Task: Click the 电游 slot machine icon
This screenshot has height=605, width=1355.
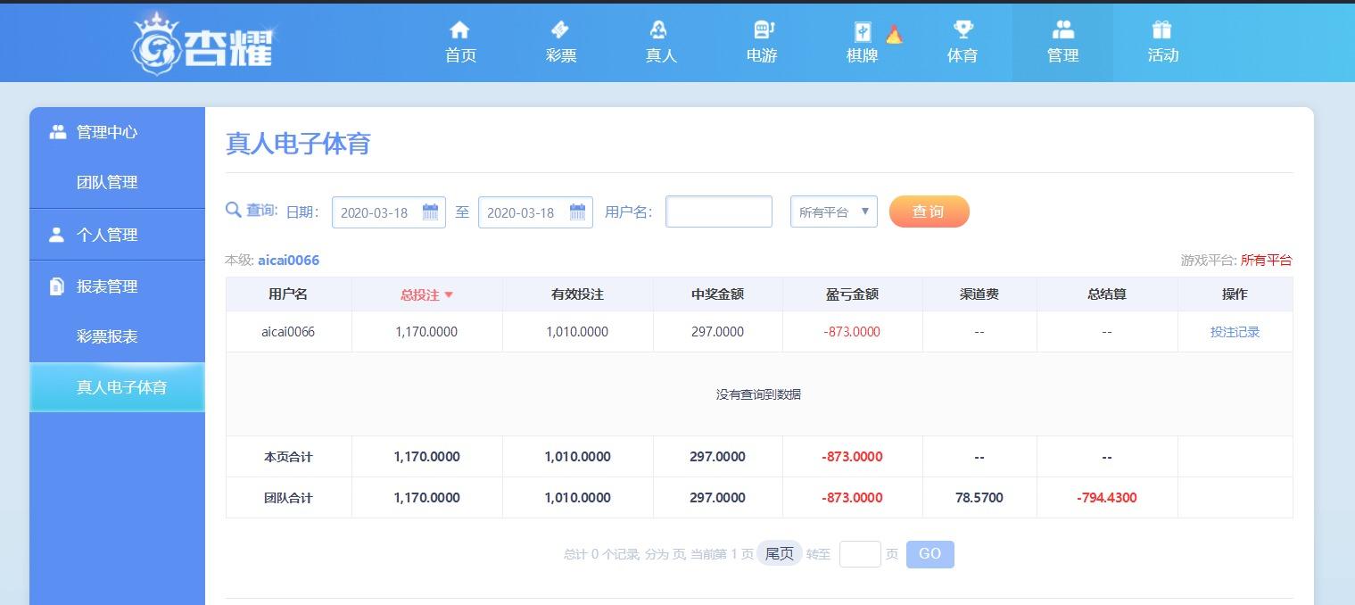Action: coord(763,30)
